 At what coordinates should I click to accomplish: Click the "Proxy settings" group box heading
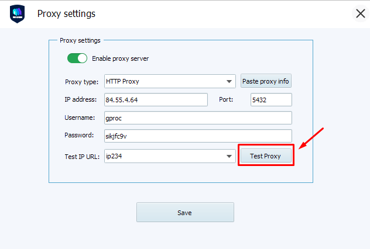click(x=80, y=40)
